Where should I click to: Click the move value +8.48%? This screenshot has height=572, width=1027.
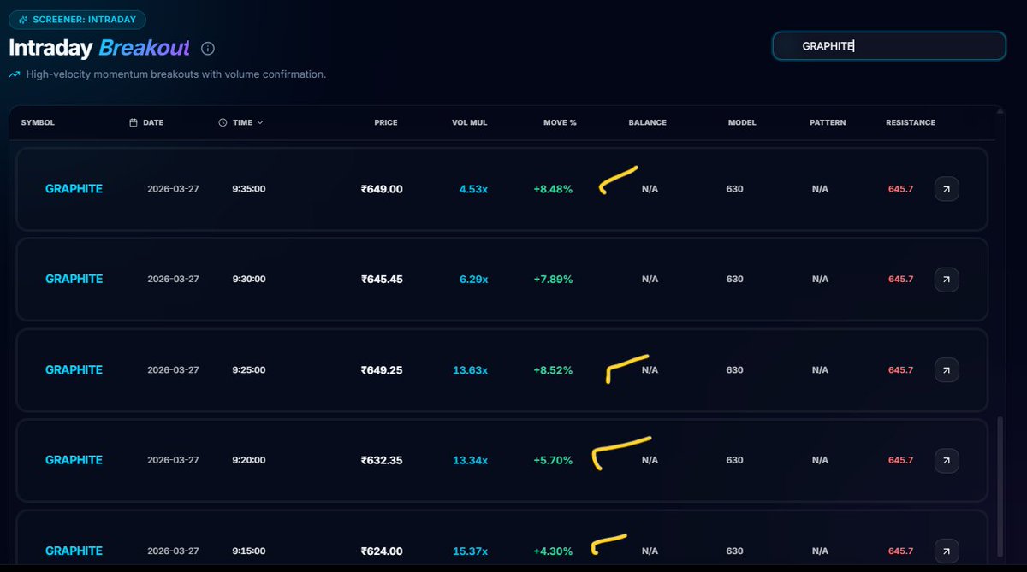(553, 189)
